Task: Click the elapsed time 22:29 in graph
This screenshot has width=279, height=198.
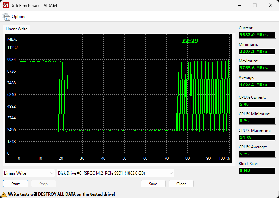Action: (190, 41)
